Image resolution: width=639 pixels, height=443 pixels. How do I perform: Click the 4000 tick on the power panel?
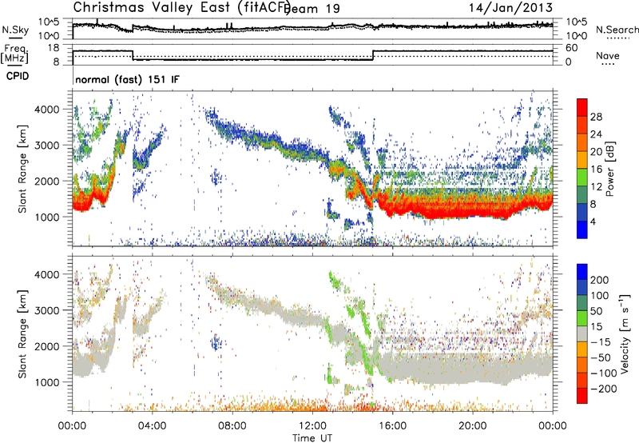46,110
